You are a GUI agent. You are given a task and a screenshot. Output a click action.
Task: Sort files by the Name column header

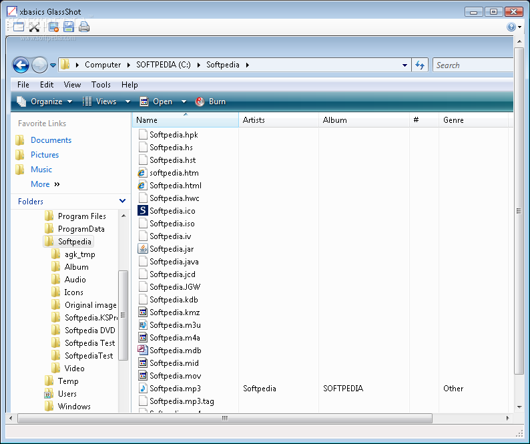tap(185, 120)
